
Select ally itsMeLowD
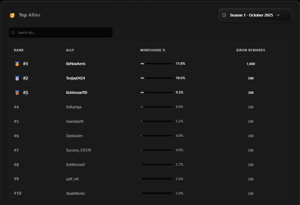(75, 165)
